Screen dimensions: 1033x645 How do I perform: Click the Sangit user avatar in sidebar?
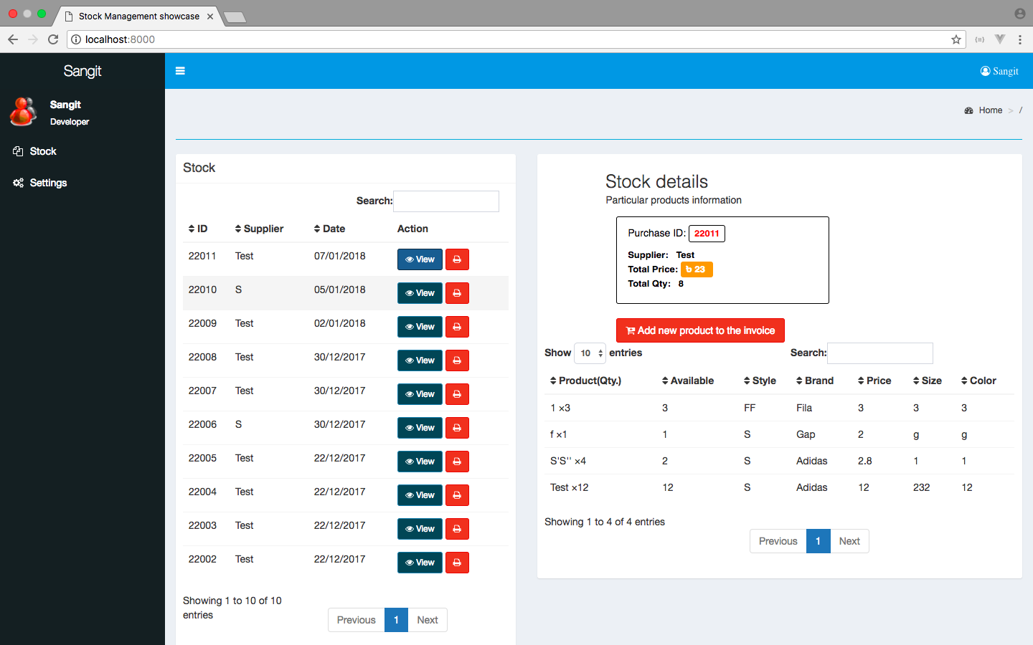23,113
